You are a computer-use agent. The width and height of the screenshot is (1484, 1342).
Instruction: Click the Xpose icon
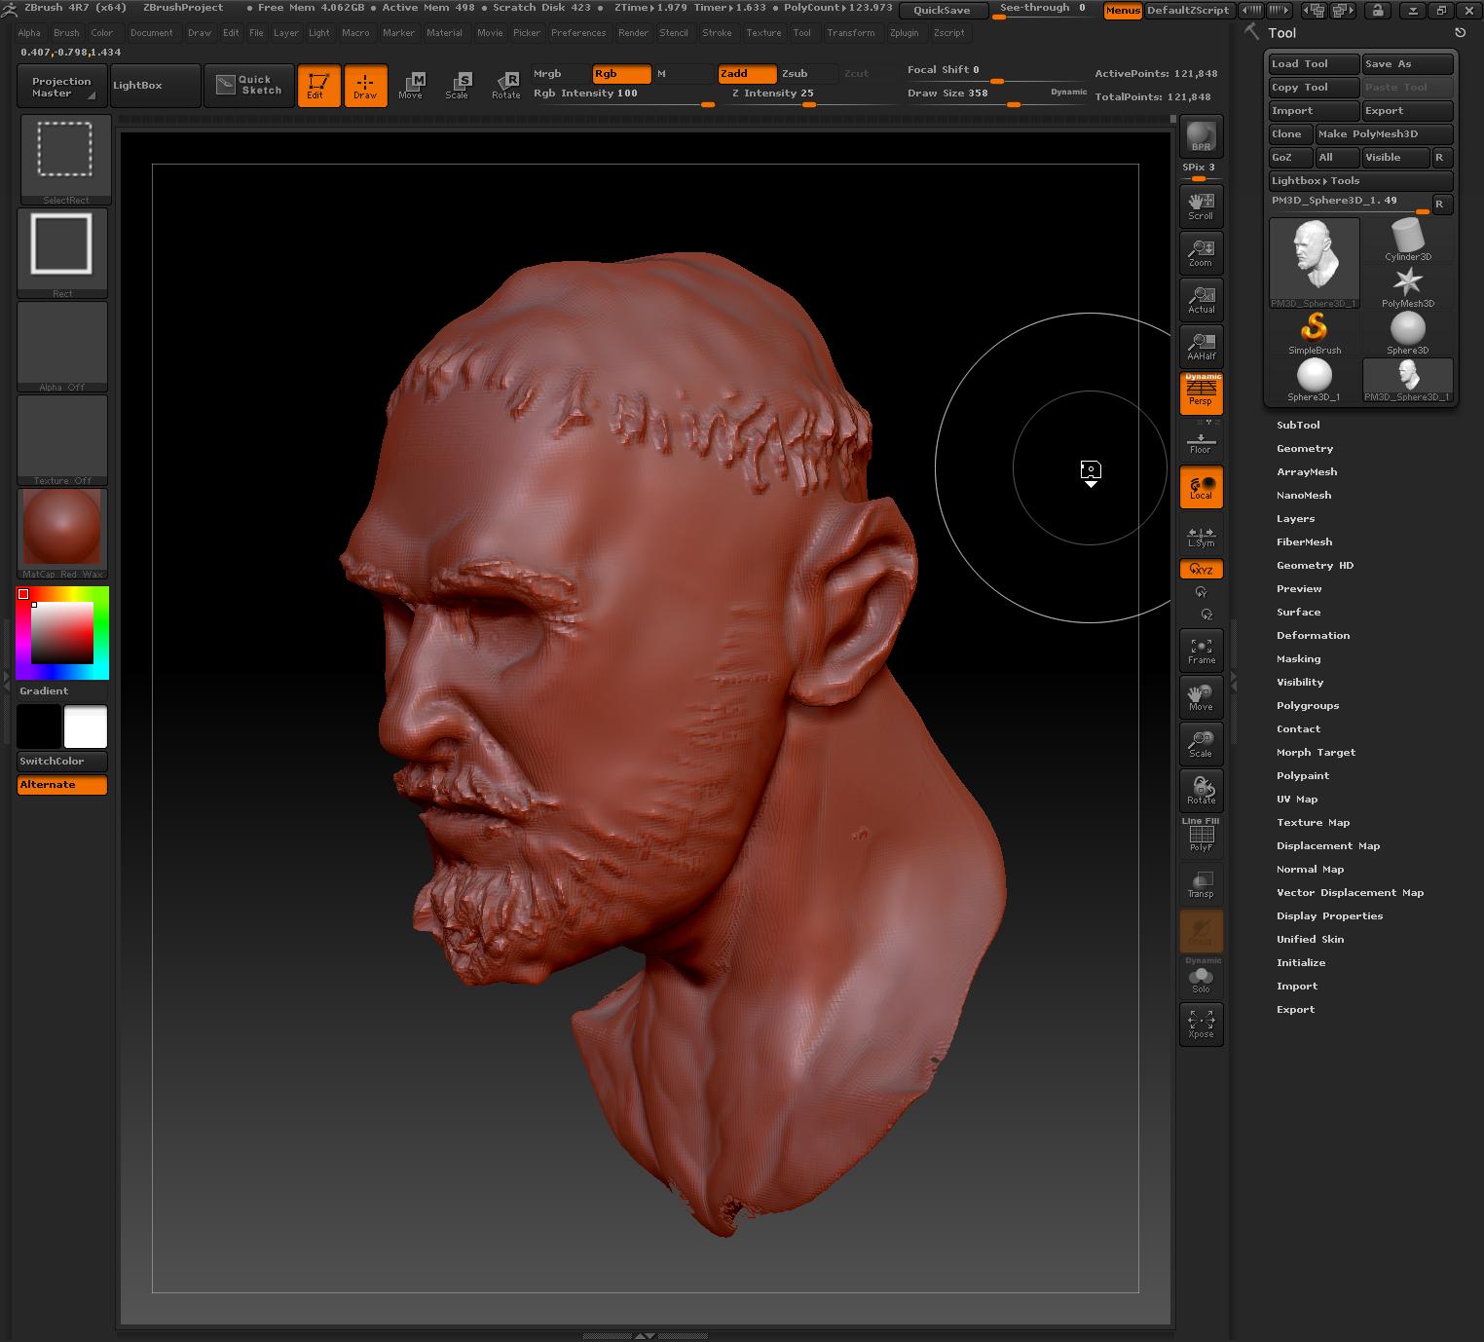click(x=1201, y=1024)
